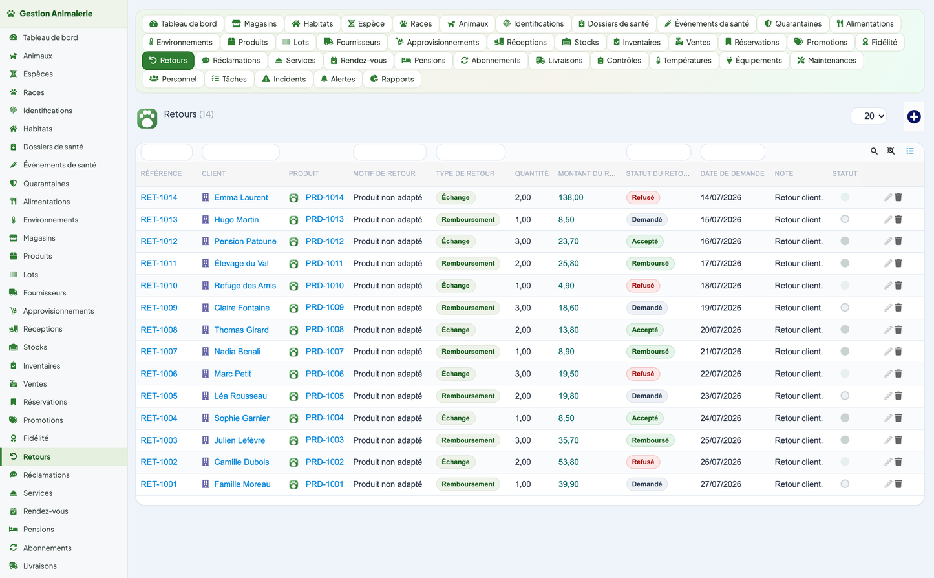Screen dimensions: 934x578
Task: Clear filters with the crossed magnifier icon
Action: click(x=891, y=151)
